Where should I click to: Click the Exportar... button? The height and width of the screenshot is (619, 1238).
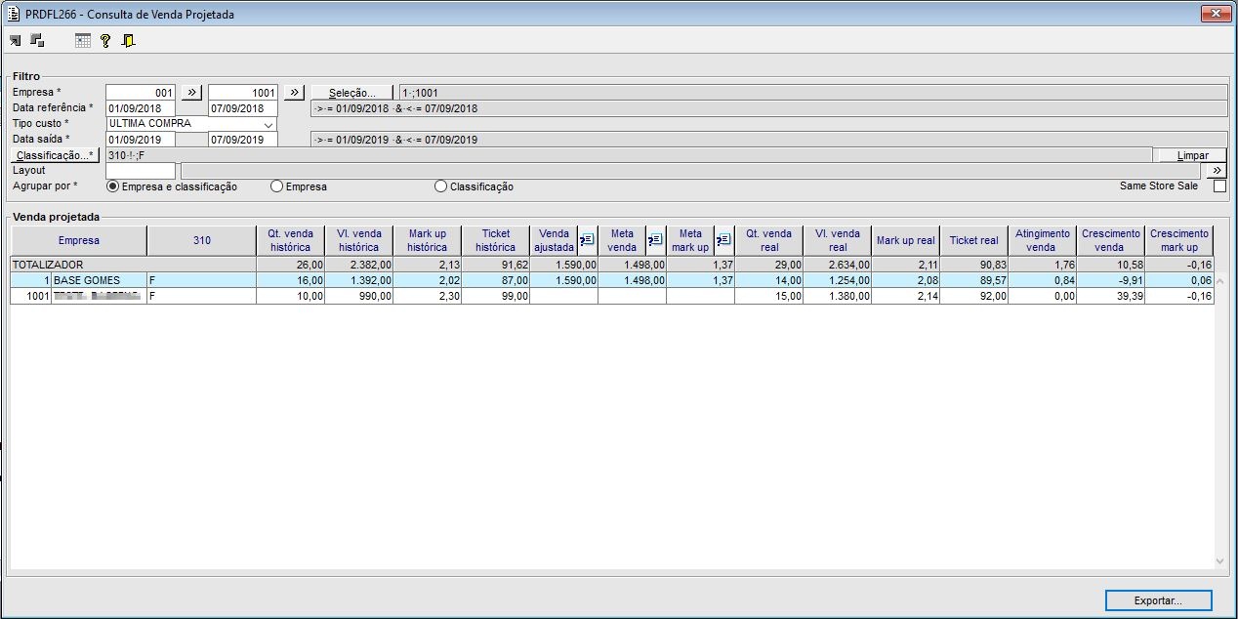point(1158,600)
